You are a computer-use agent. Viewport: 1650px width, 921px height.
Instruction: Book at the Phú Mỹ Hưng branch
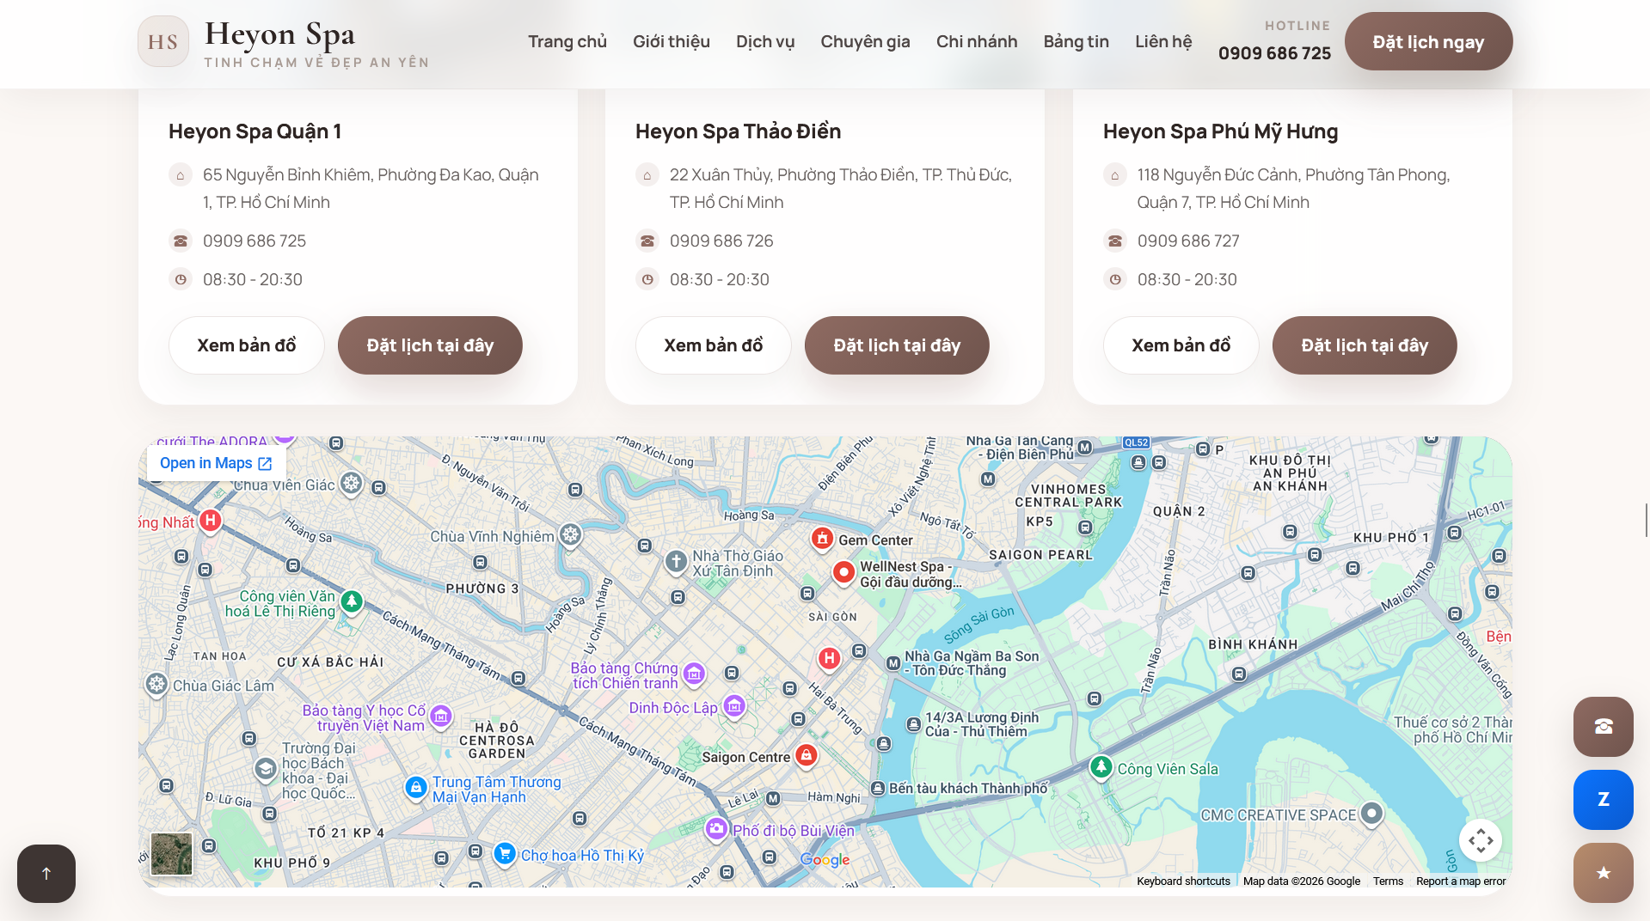click(x=1364, y=345)
